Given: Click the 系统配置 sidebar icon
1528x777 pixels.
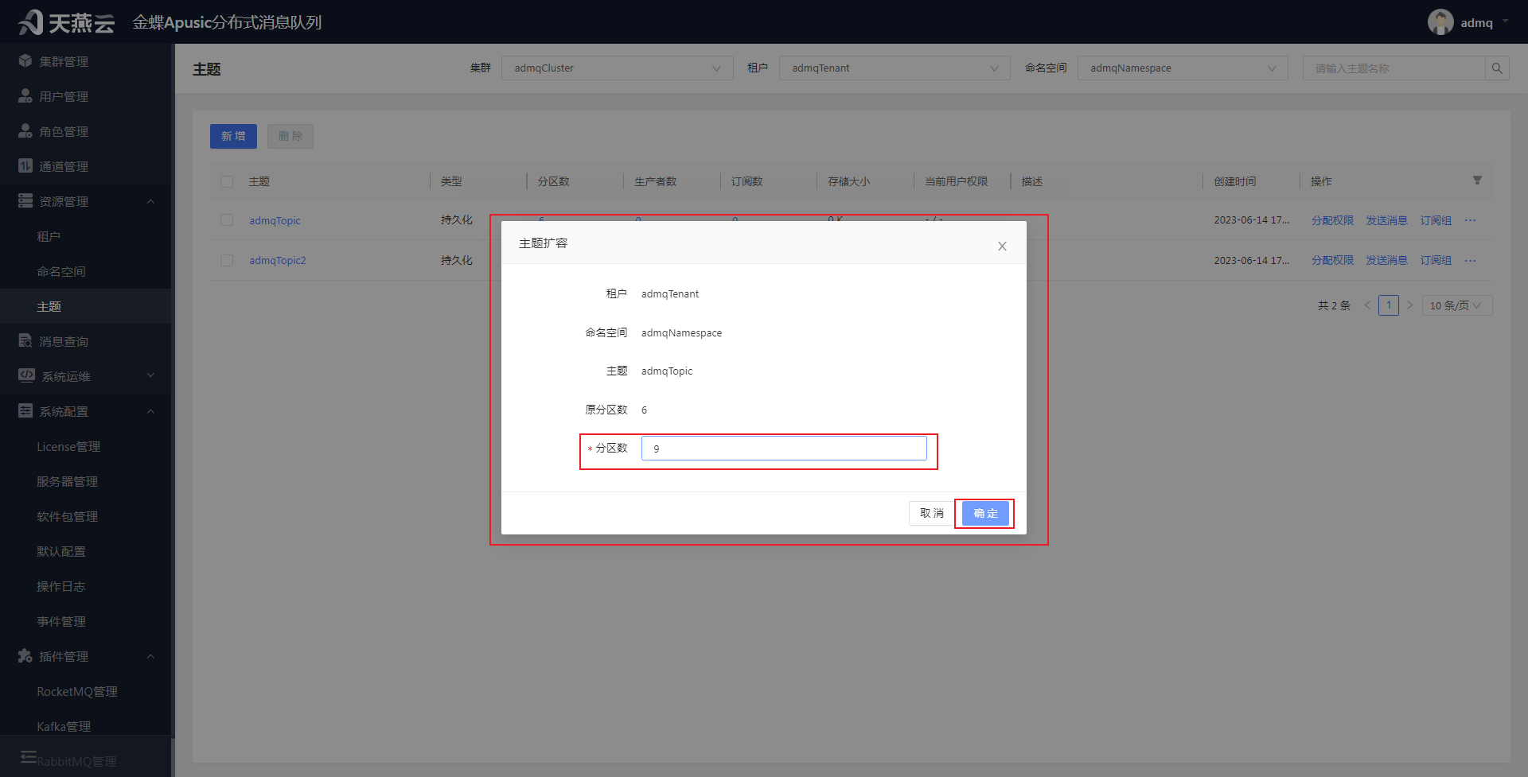Looking at the screenshot, I should pyautogui.click(x=25, y=411).
